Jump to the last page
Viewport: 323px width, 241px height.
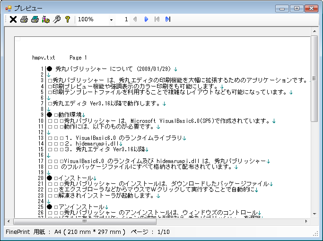tap(167, 19)
